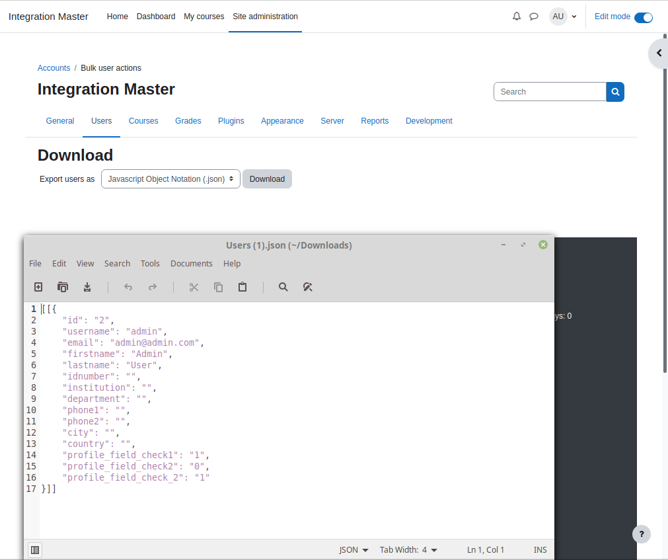This screenshot has height=560, width=668.
Task: Switch to the Courses tab
Action: pos(143,121)
